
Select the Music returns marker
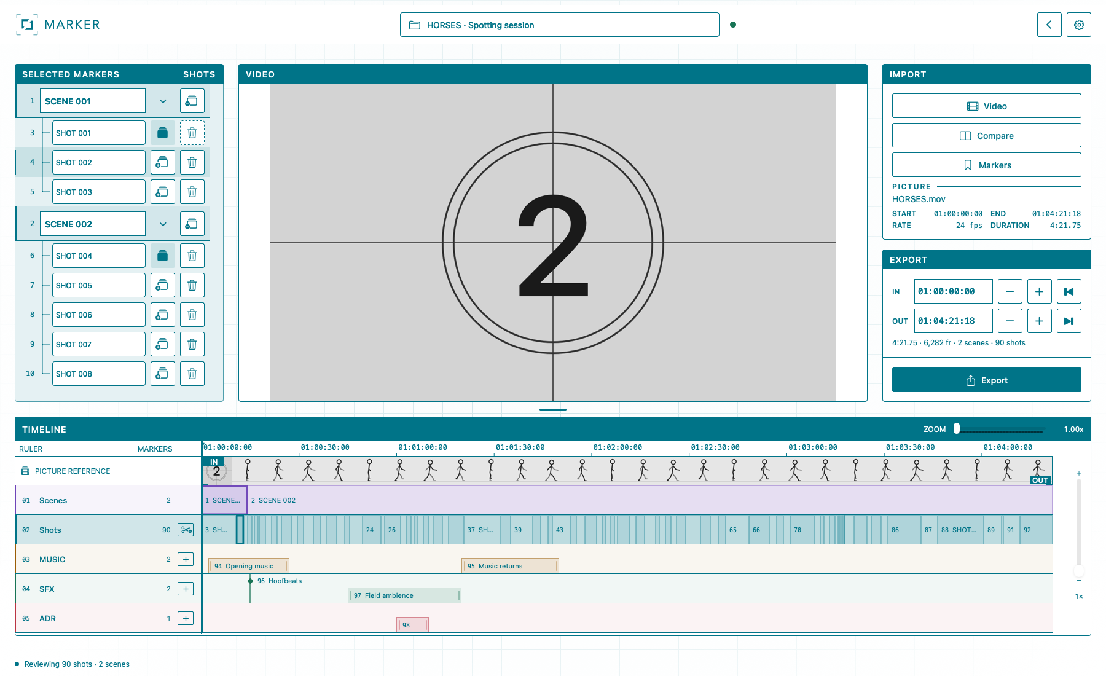pos(511,566)
